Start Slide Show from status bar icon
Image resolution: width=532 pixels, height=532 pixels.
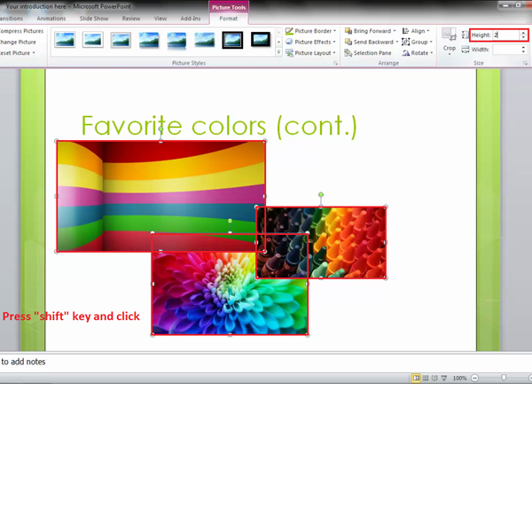444,378
